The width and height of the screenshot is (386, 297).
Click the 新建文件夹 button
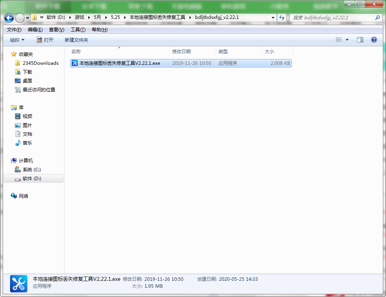click(x=76, y=40)
